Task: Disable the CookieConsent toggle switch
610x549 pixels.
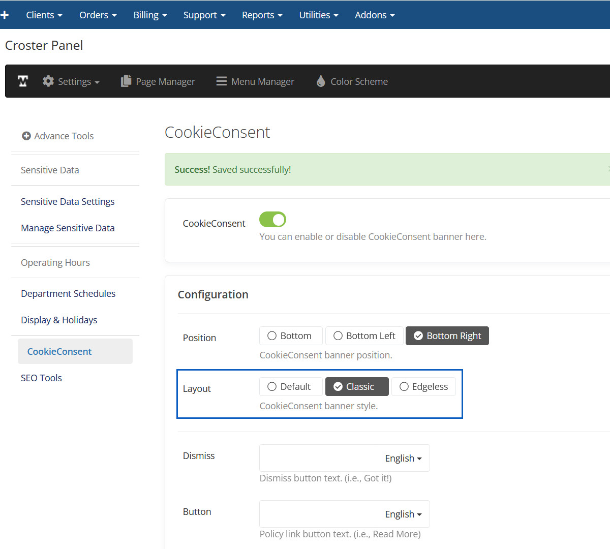Action: pos(272,220)
